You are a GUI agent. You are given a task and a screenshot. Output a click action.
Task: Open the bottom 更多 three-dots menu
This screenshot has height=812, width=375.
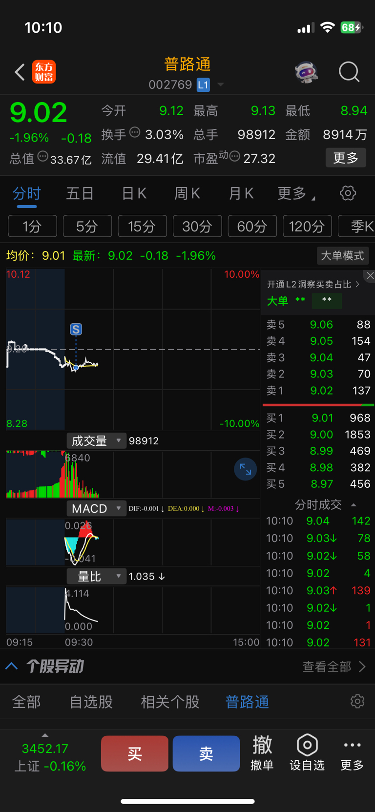[x=352, y=755]
